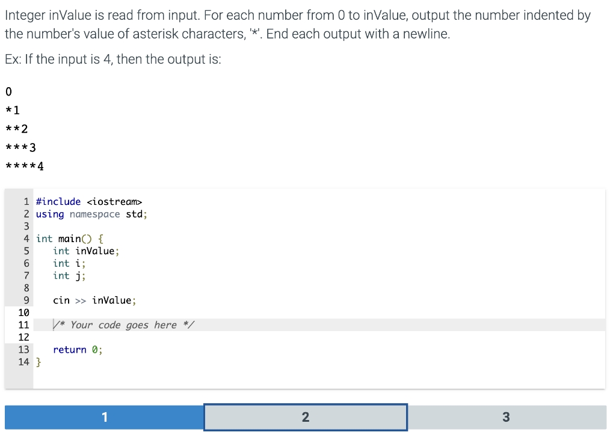Open step 3 of the exercise

click(x=506, y=416)
